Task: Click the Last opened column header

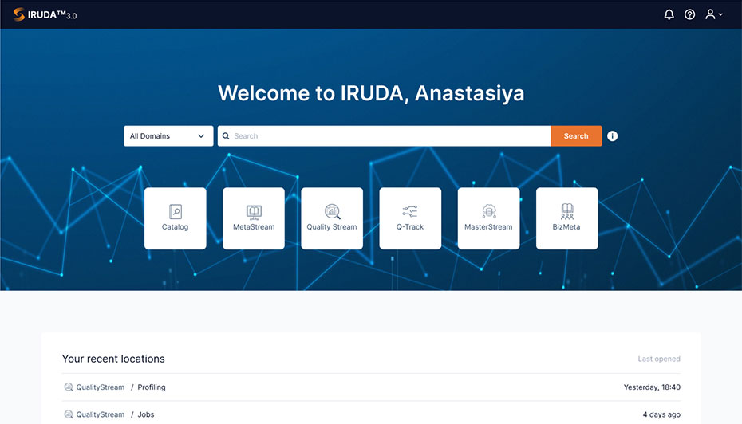Action: click(659, 359)
